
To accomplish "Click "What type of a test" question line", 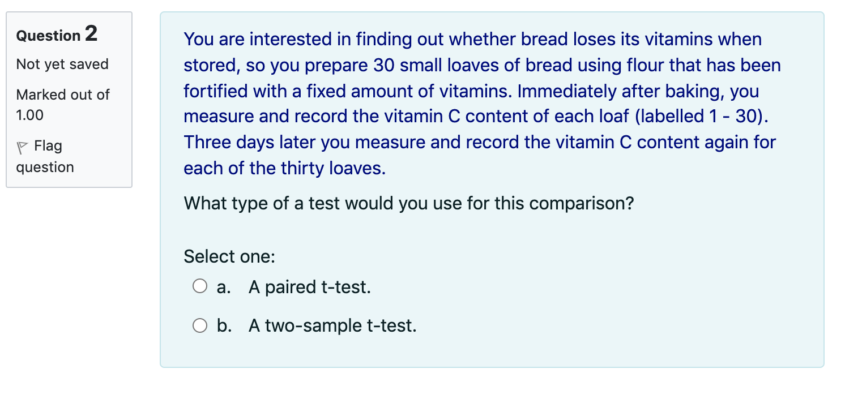I will pyautogui.click(x=408, y=203).
